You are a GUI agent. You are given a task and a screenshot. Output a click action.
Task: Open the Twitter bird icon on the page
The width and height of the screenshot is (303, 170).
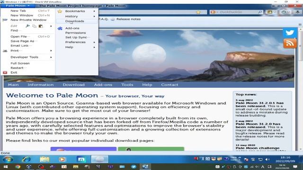[x=290, y=33]
